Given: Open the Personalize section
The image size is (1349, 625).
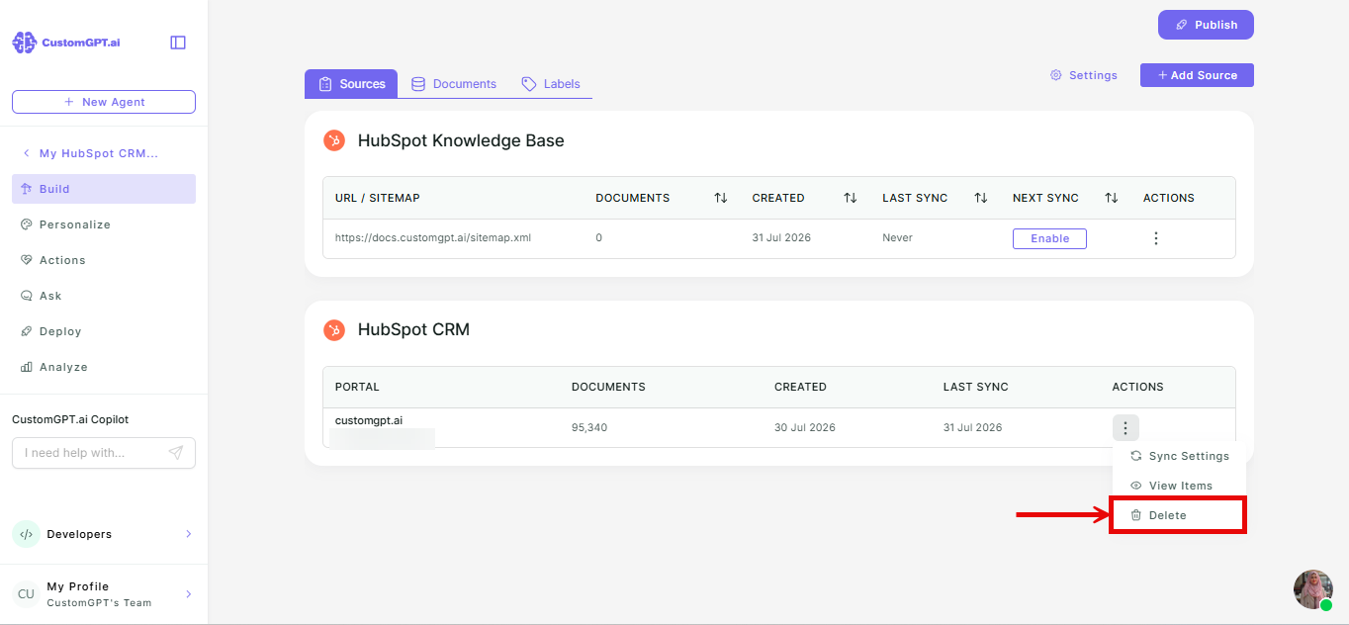Looking at the screenshot, I should click(104, 224).
